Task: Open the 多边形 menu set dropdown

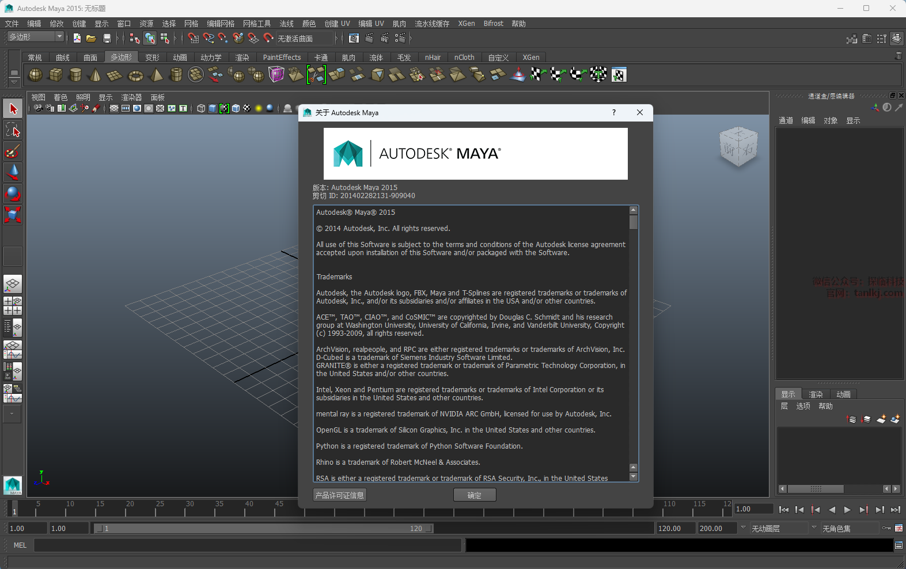Action: tap(59, 37)
